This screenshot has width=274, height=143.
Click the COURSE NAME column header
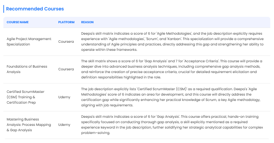coord(18,22)
